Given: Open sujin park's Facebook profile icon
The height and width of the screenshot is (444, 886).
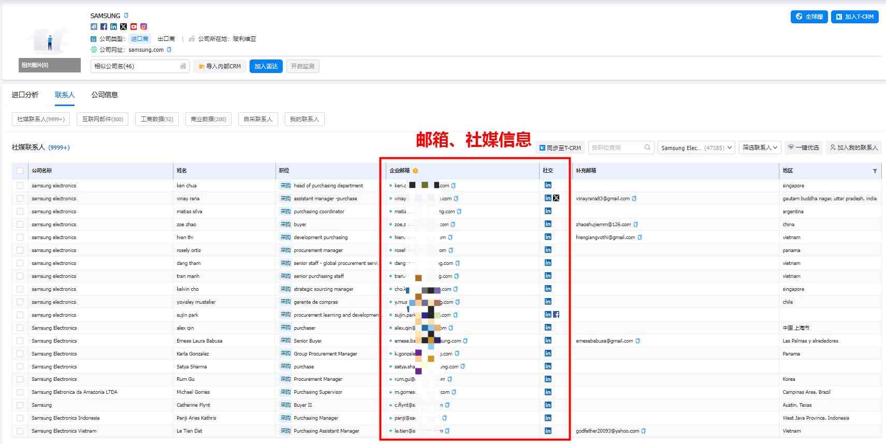Looking at the screenshot, I should click(556, 315).
